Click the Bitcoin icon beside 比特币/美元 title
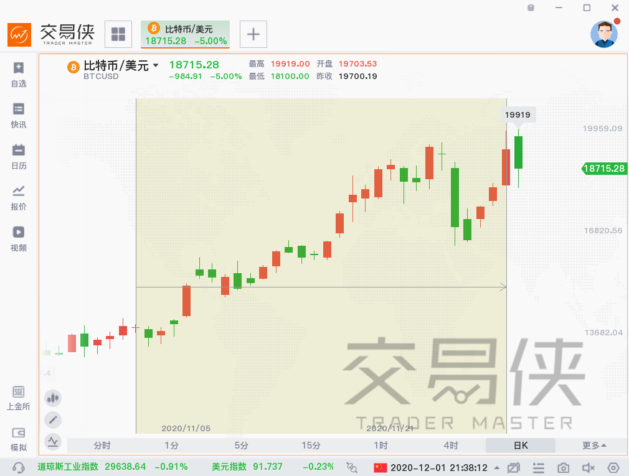The width and height of the screenshot is (629, 476). click(73, 67)
